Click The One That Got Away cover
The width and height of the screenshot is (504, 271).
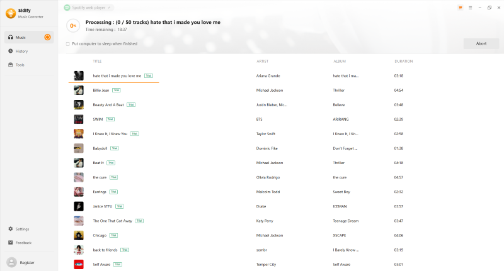pos(79,221)
